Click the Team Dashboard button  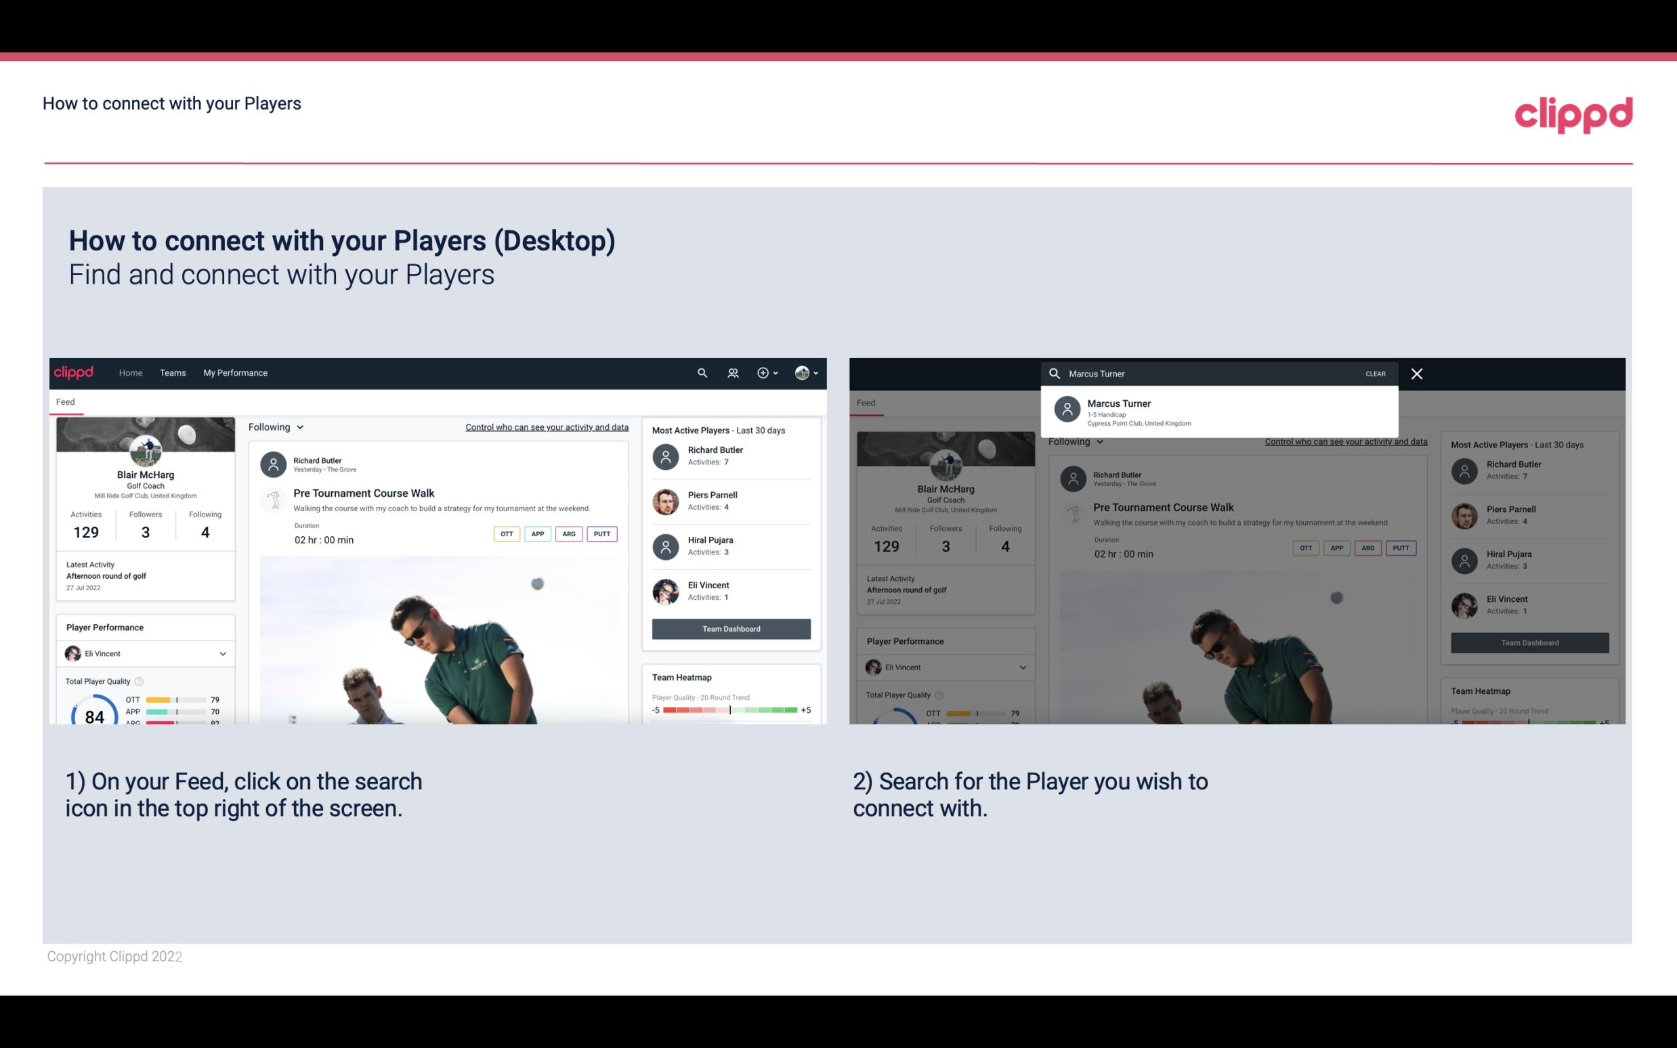click(x=730, y=628)
